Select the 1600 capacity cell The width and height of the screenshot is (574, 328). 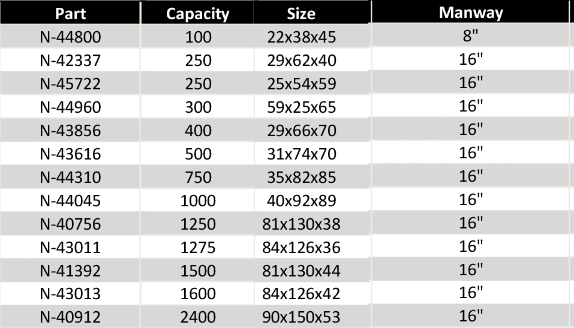point(198,294)
